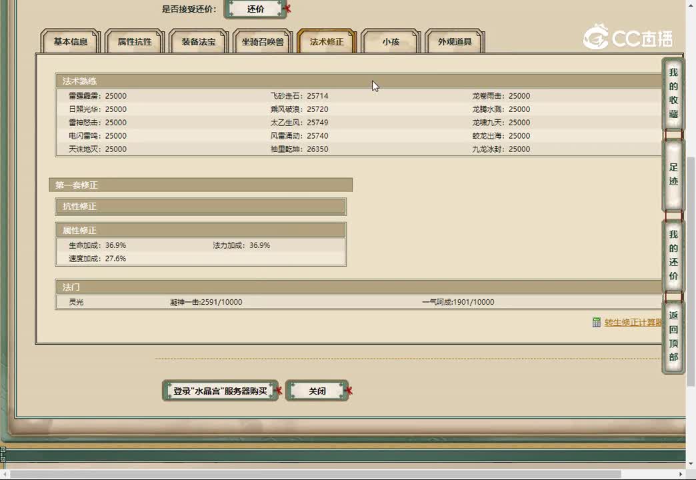Click 生命加成: 36.9% value
Viewport: 696px width, 480px height.
pos(97,245)
